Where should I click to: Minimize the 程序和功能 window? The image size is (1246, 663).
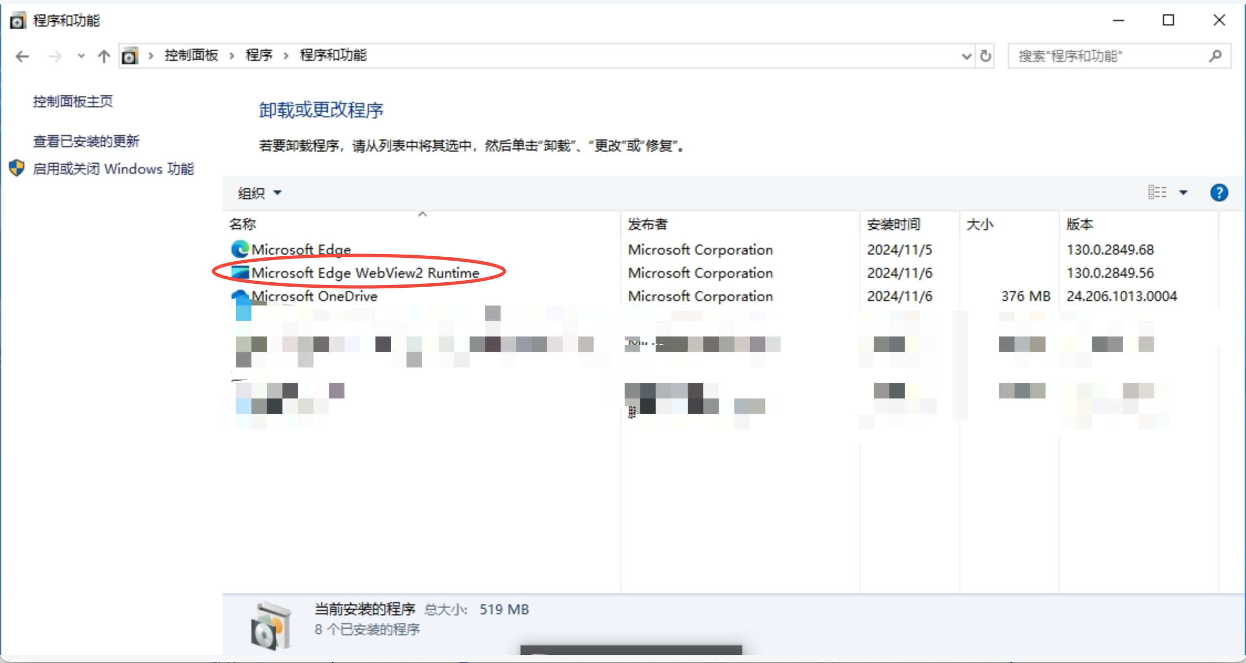(1118, 20)
